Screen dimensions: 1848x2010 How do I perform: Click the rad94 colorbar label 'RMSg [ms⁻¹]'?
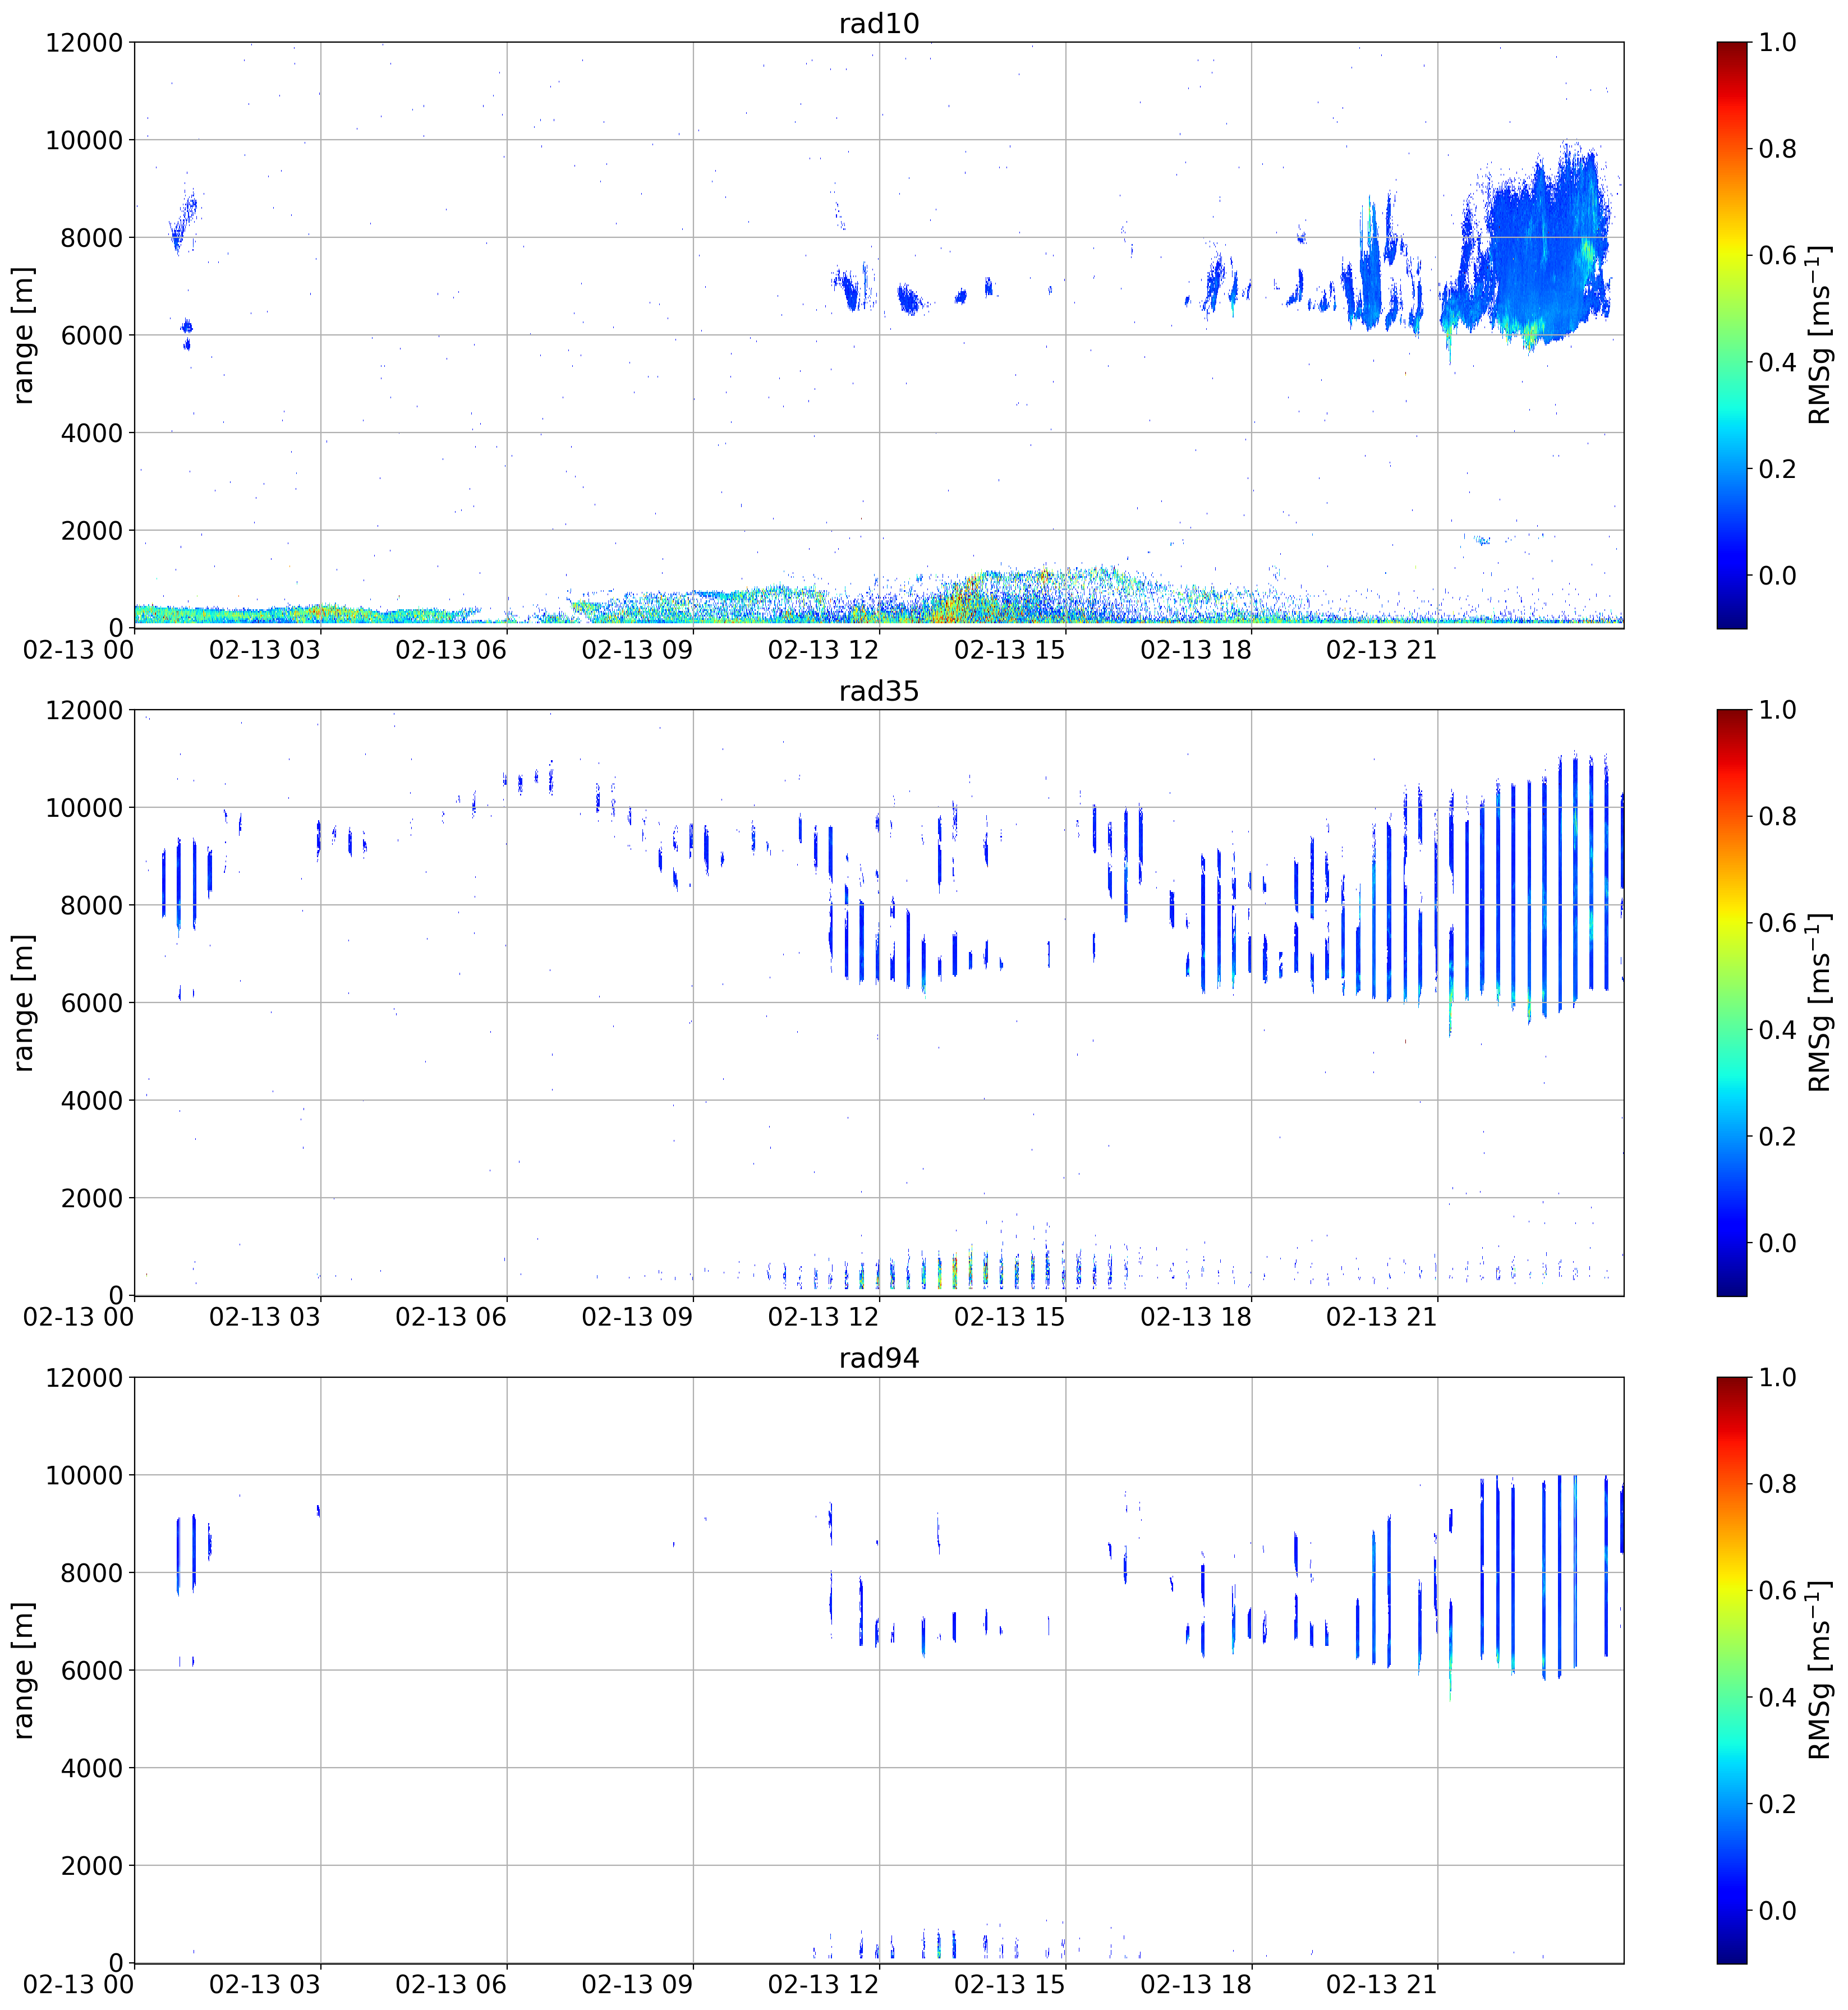(1820, 1670)
